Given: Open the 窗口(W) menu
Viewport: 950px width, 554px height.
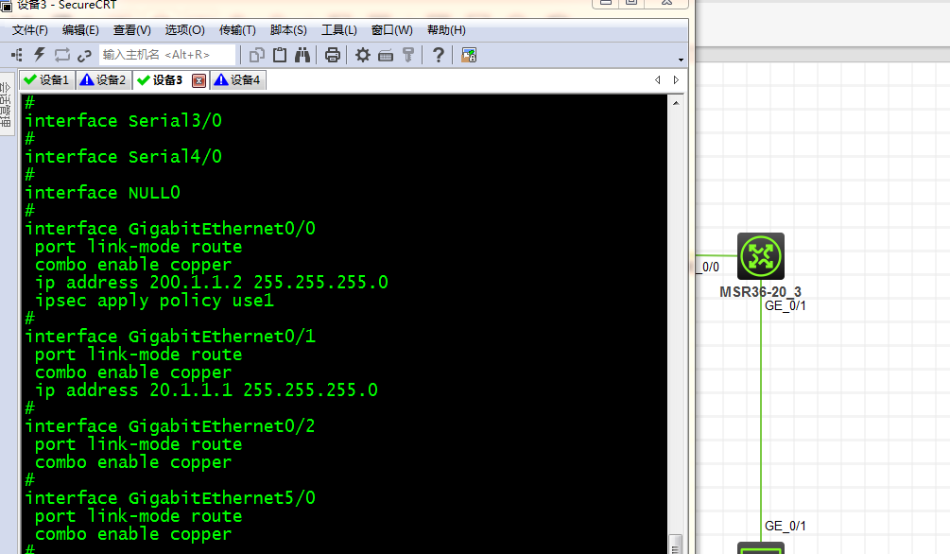Looking at the screenshot, I should coord(391,30).
